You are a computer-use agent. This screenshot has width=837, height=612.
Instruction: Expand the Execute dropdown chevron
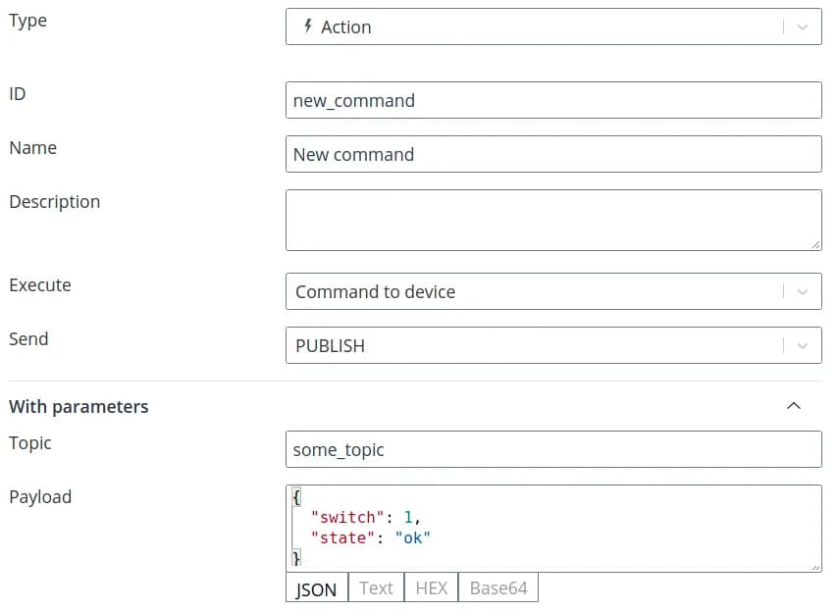click(x=802, y=291)
